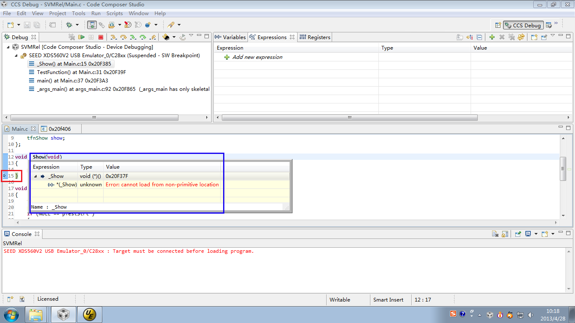Toggle Logical Structure icon in Expressions view
The width and height of the screenshot is (575, 323).
coord(470,37)
